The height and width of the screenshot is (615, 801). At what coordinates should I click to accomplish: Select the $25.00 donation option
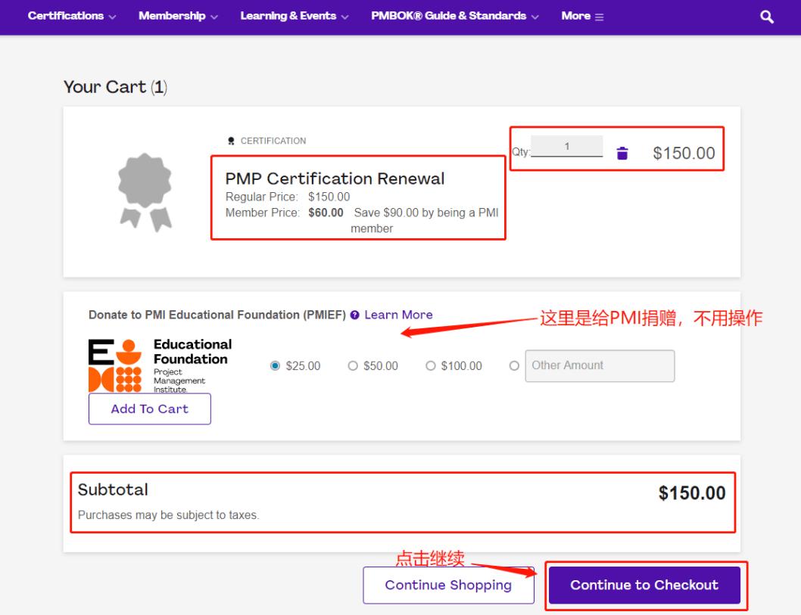[276, 366]
